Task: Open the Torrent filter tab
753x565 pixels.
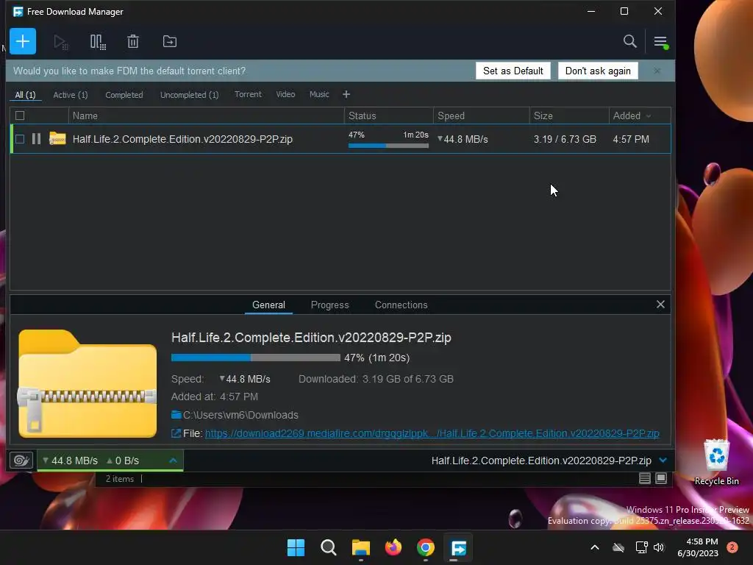Action: [x=248, y=94]
